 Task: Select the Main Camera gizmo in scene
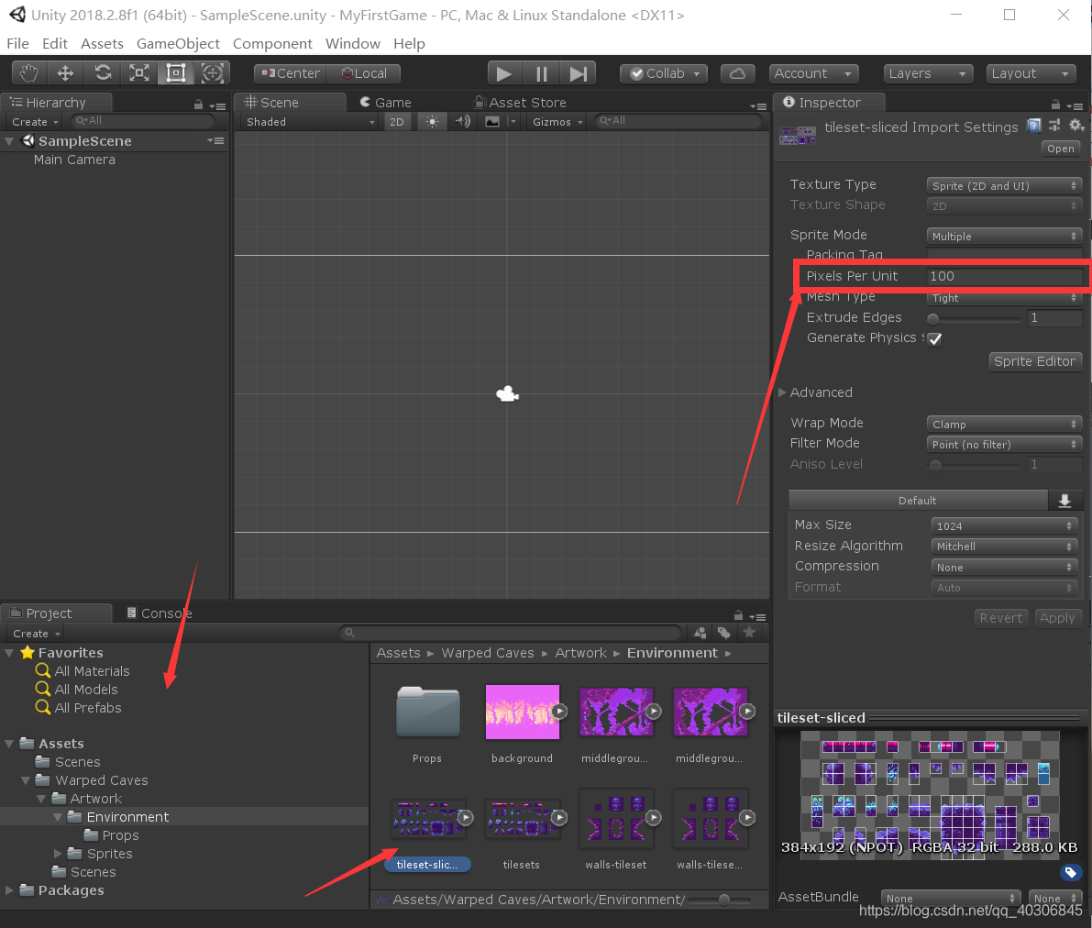508,394
